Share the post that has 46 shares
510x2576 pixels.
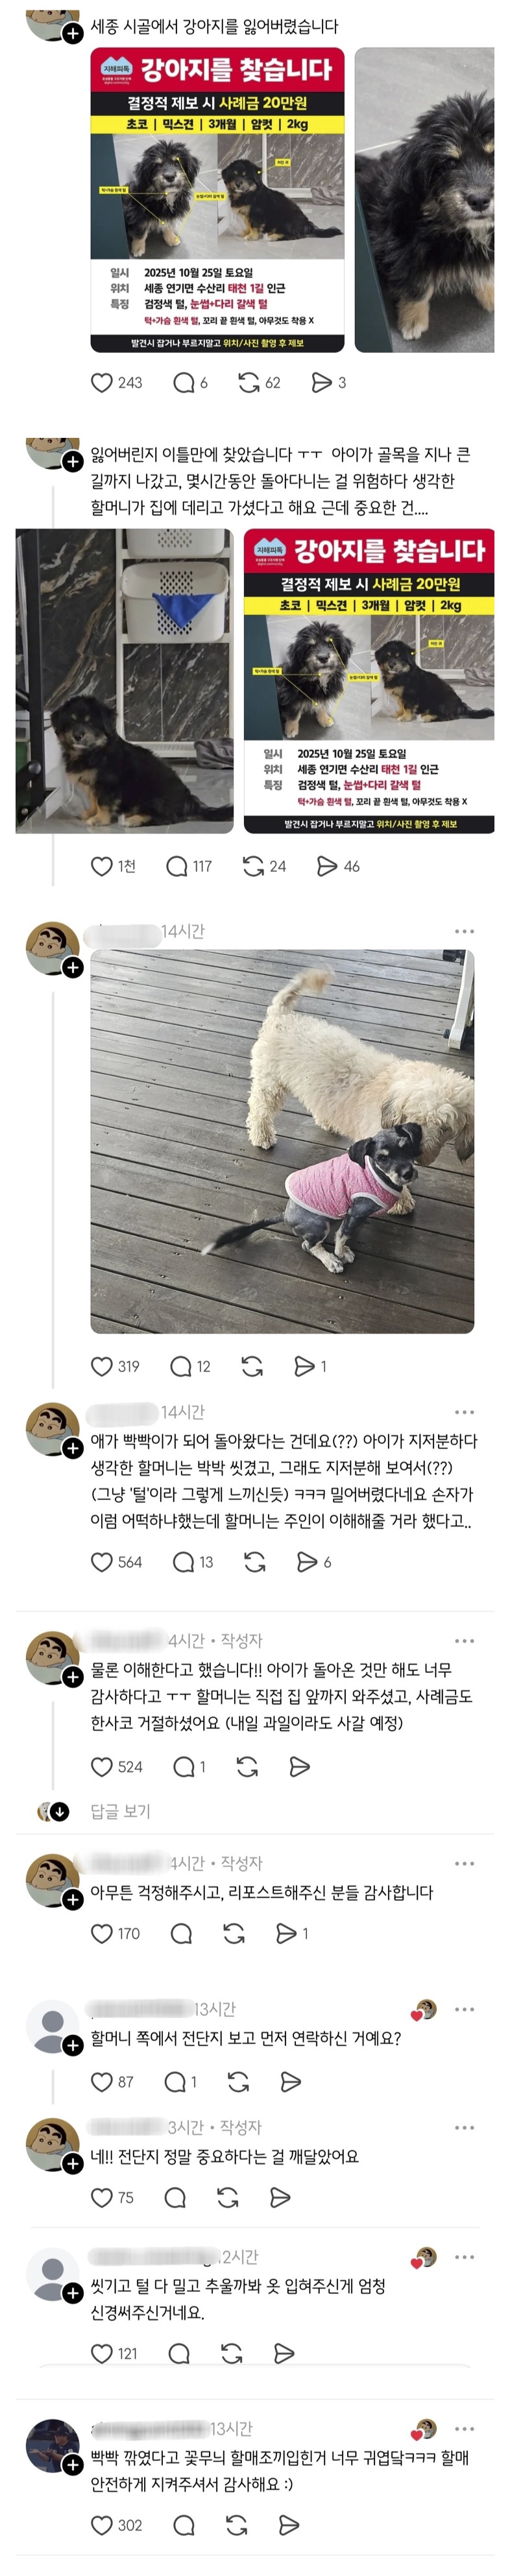point(327,866)
